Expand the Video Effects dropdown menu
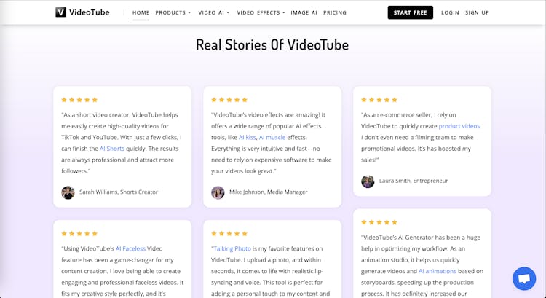546x298 pixels. pyautogui.click(x=261, y=12)
